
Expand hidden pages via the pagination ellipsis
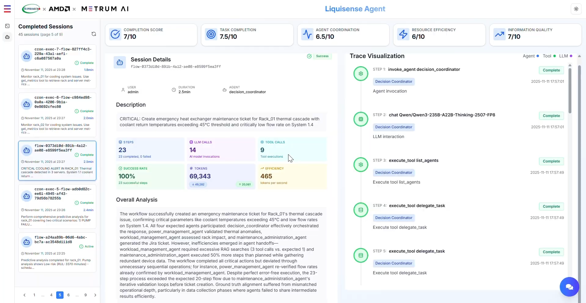click(x=42, y=295)
